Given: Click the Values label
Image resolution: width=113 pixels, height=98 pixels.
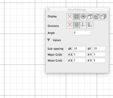Looking at the screenshot, I should point(57,40).
